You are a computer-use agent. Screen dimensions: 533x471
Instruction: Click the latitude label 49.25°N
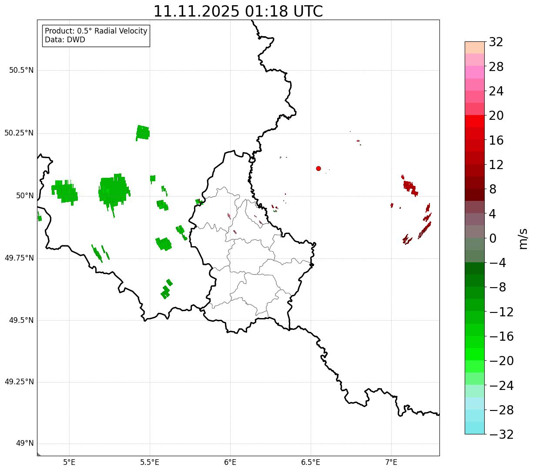[19, 382]
